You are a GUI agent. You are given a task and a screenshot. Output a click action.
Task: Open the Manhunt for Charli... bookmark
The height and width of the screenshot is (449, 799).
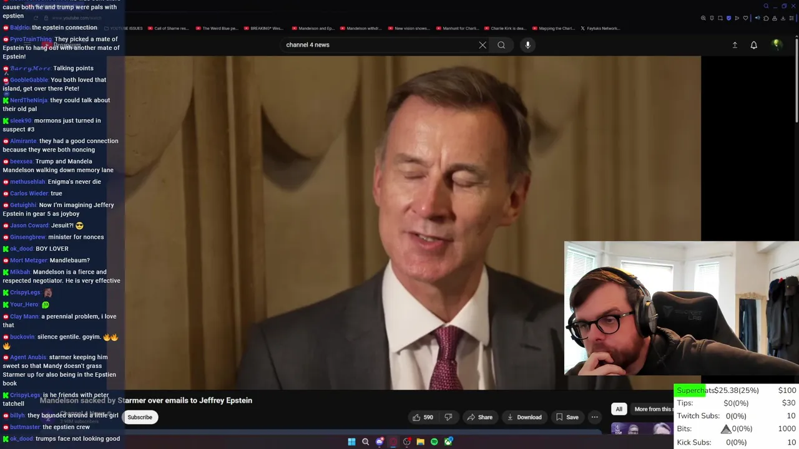pyautogui.click(x=457, y=28)
